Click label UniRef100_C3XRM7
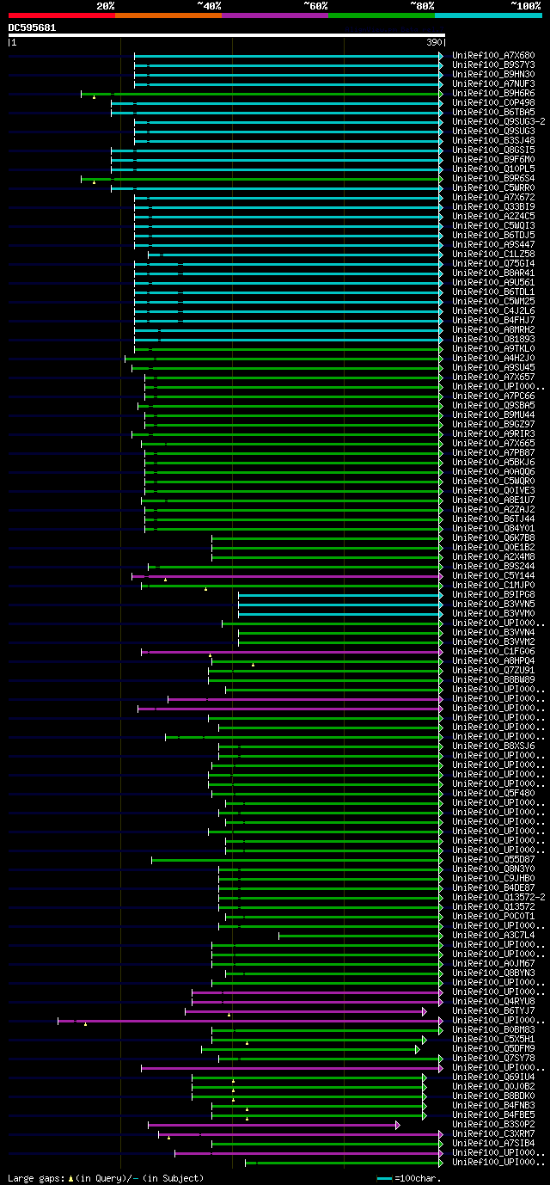Viewport: 550px width, 1185px height. coord(493,1133)
